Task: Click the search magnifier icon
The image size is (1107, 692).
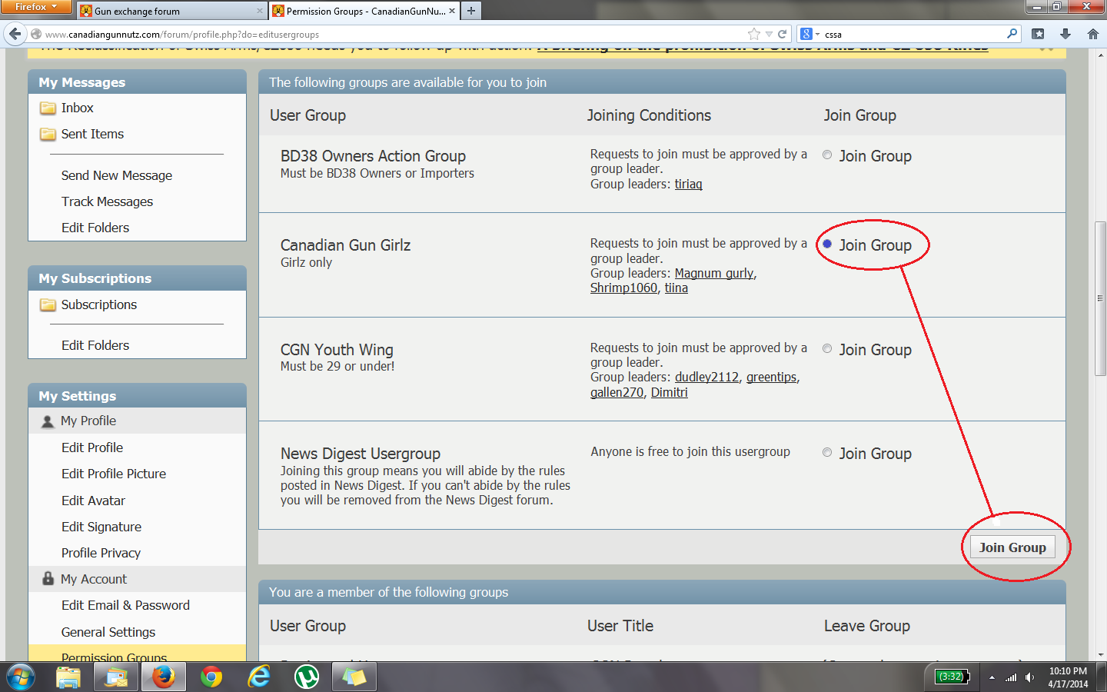Action: tap(1012, 34)
